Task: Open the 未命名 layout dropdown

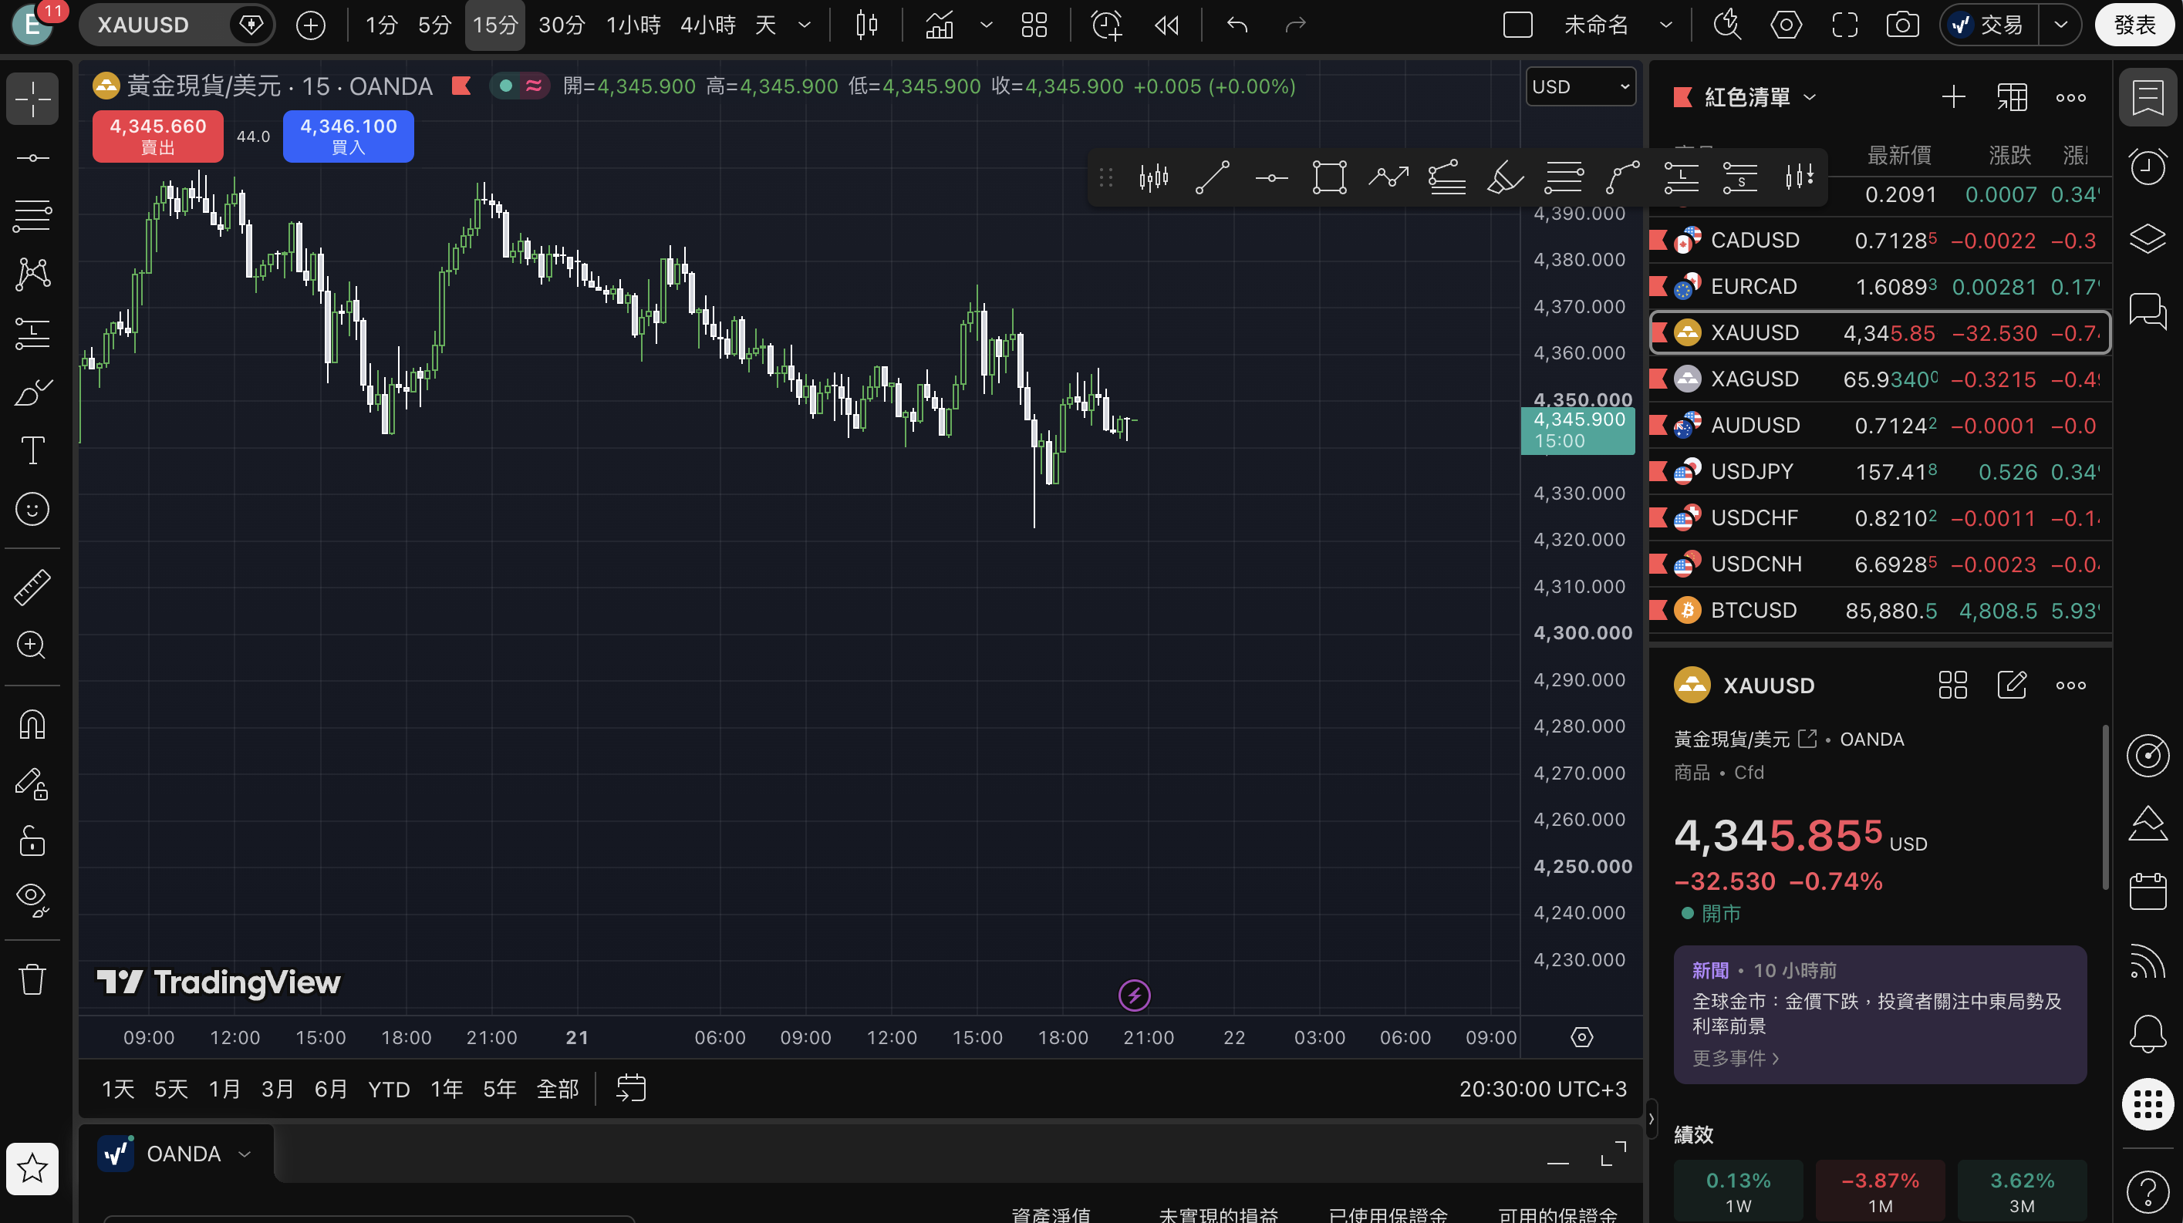Action: point(1665,25)
